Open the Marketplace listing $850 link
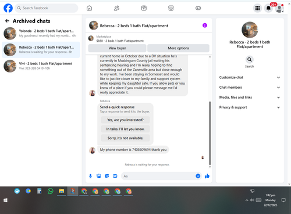Screen dimensions: 291x214 point(120,41)
